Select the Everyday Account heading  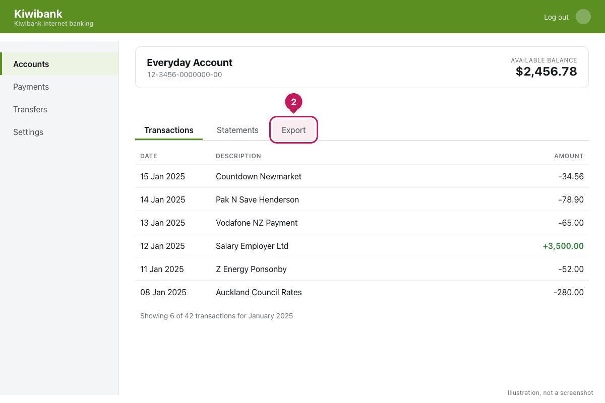[x=190, y=62]
